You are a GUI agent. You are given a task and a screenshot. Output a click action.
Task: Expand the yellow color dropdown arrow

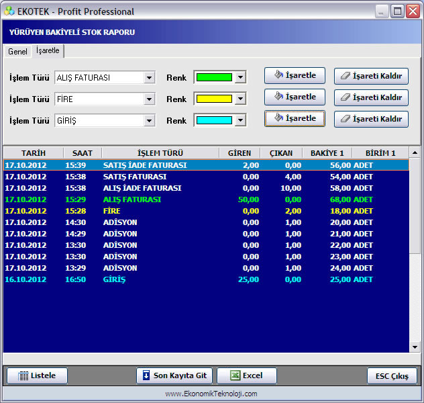[240, 99]
